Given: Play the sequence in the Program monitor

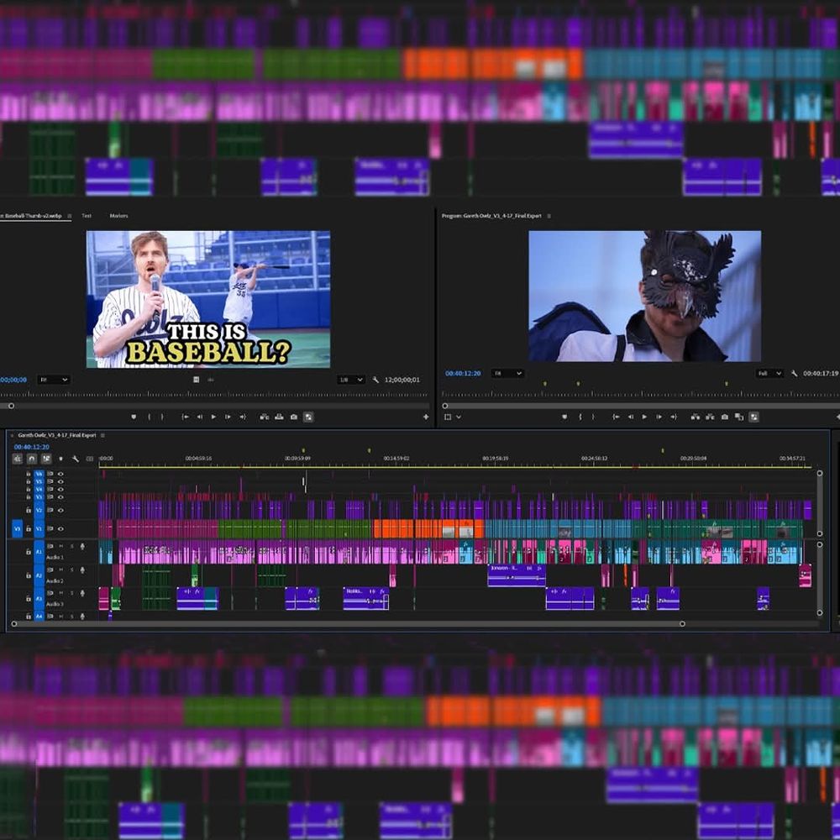Looking at the screenshot, I should (x=644, y=417).
